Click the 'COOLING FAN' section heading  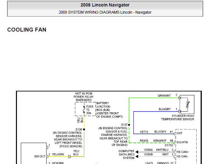[27, 30]
